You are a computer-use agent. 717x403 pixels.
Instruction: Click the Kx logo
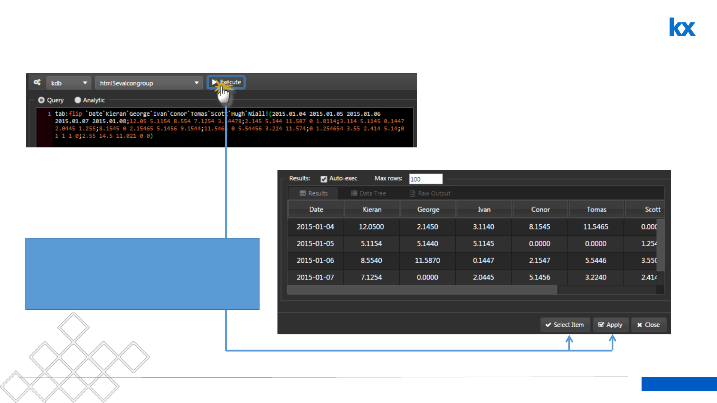pyautogui.click(x=682, y=27)
